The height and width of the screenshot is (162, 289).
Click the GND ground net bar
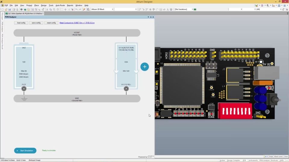[77, 99]
